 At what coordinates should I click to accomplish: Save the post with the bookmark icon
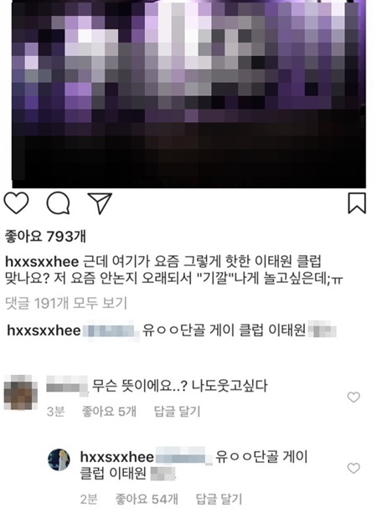357,203
